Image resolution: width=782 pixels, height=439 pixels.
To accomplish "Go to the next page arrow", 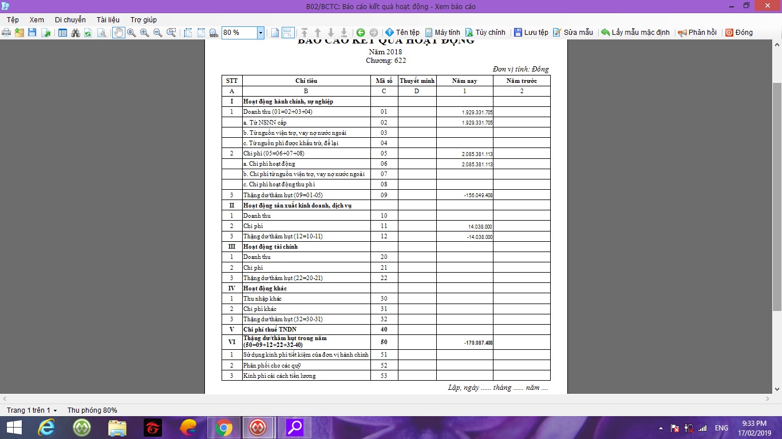I will click(331, 33).
